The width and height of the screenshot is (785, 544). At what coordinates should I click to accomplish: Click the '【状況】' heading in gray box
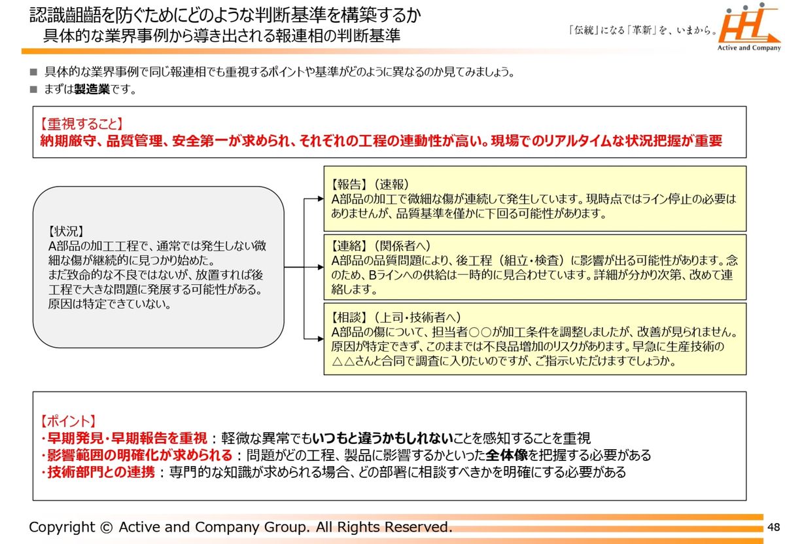tap(65, 230)
